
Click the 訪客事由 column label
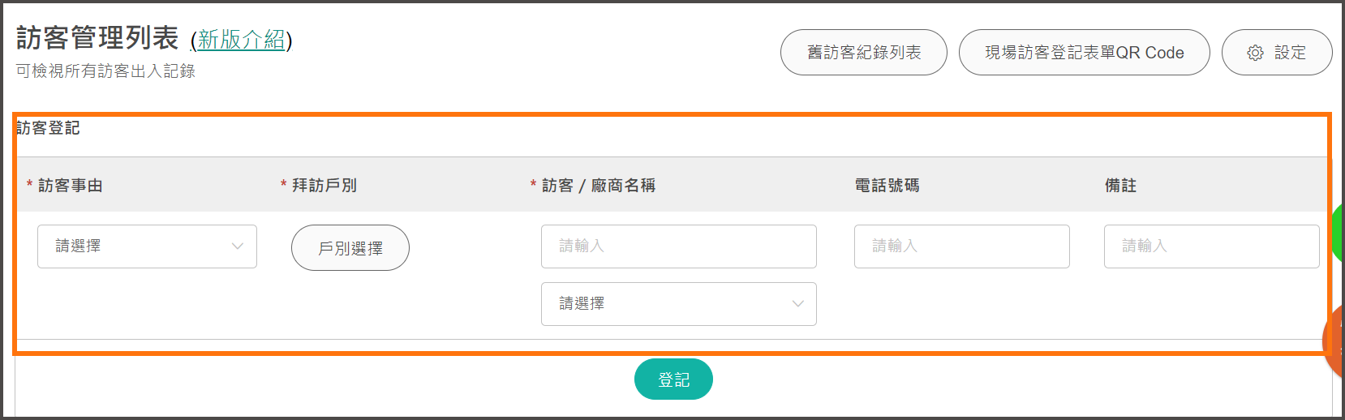point(71,186)
